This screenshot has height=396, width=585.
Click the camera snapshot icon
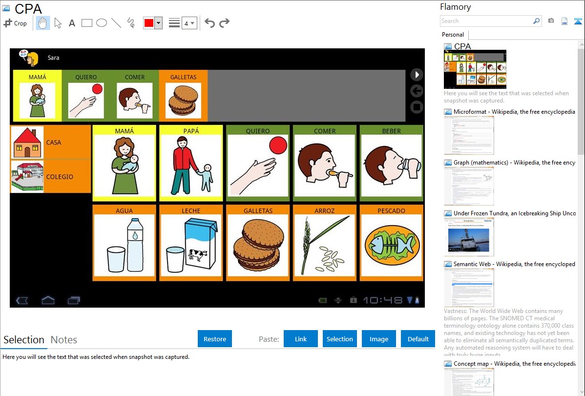[551, 21]
